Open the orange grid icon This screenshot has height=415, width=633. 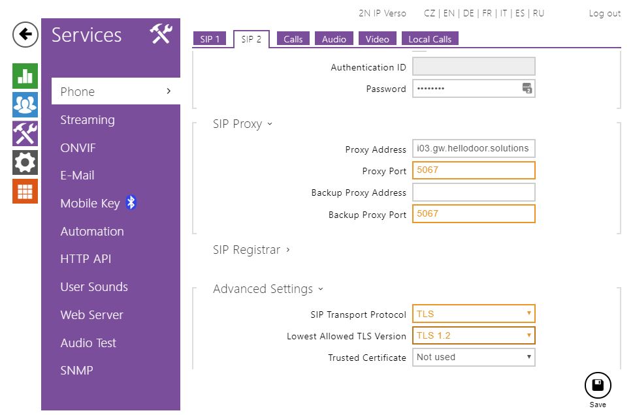[x=25, y=191]
